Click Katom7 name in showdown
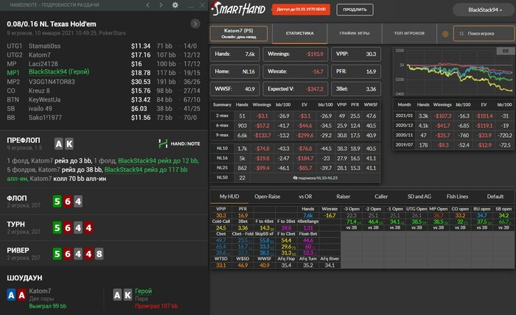This screenshot has width=516, height=315. point(40,291)
